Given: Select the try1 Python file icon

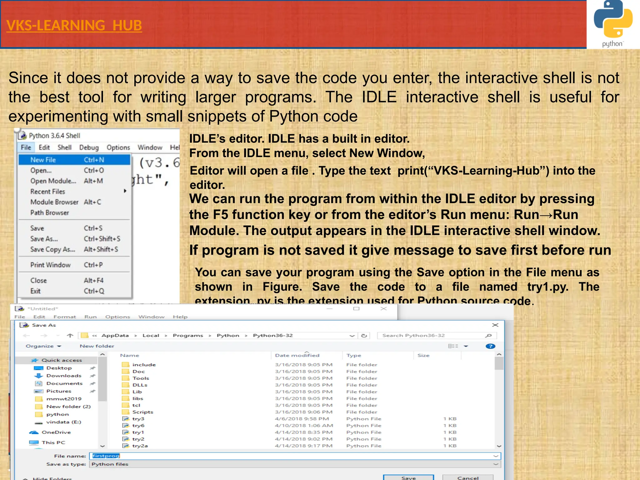Looking at the screenshot, I should pyautogui.click(x=125, y=432).
